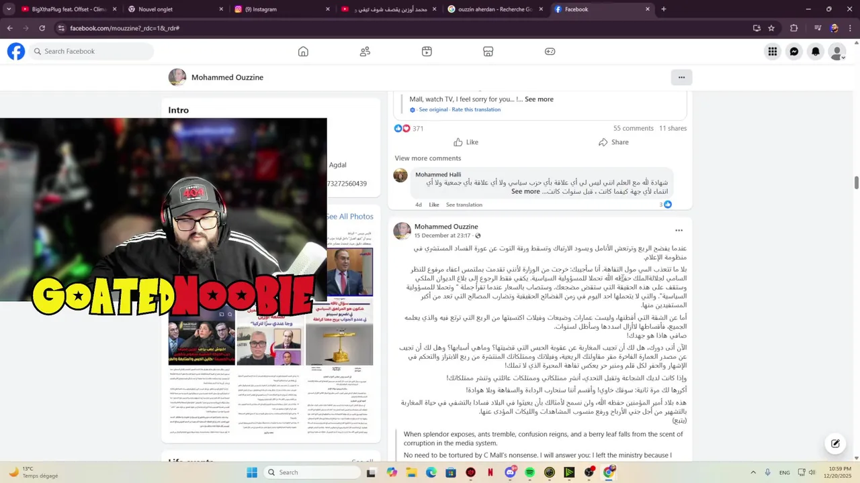860x483 pixels.
Task: Open the media control icon in Chrome
Action: point(818,28)
